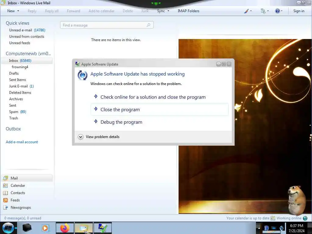The width and height of the screenshot is (312, 234).
Task: Click the Find a message search box
Action: [x=107, y=25]
